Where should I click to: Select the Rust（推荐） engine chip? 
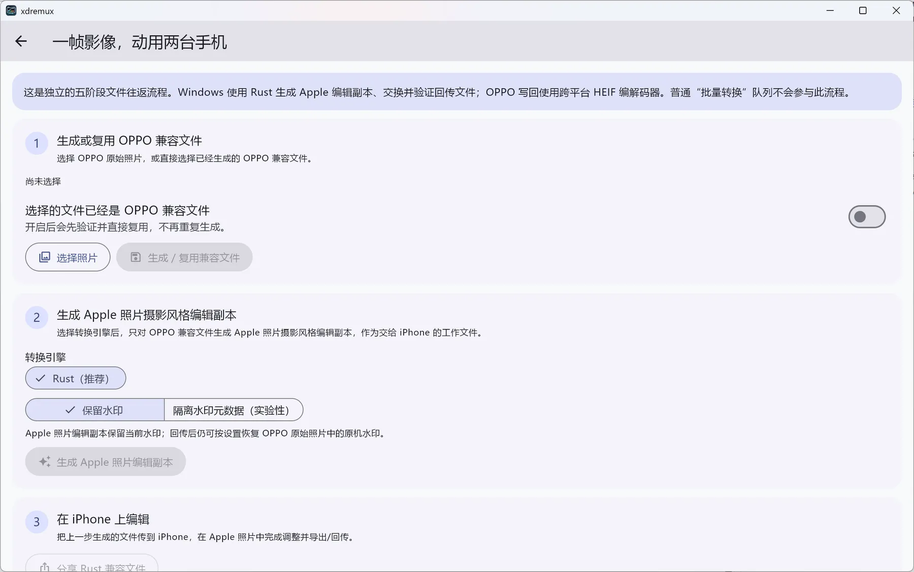[x=76, y=378]
